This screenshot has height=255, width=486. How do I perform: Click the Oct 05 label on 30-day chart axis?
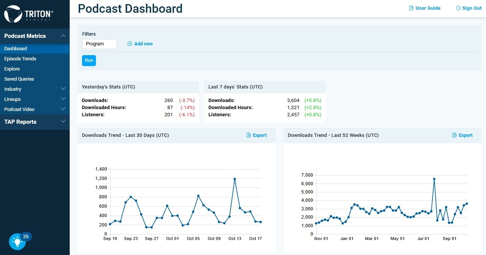click(x=193, y=238)
